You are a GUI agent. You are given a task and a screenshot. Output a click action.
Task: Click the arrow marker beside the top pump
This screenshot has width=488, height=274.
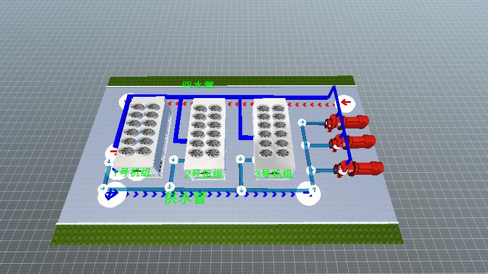pos(302,122)
